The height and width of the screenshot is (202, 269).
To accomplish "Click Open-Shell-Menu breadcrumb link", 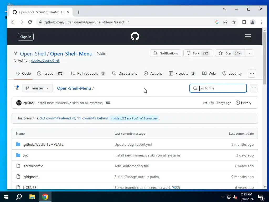I will point(74,88).
